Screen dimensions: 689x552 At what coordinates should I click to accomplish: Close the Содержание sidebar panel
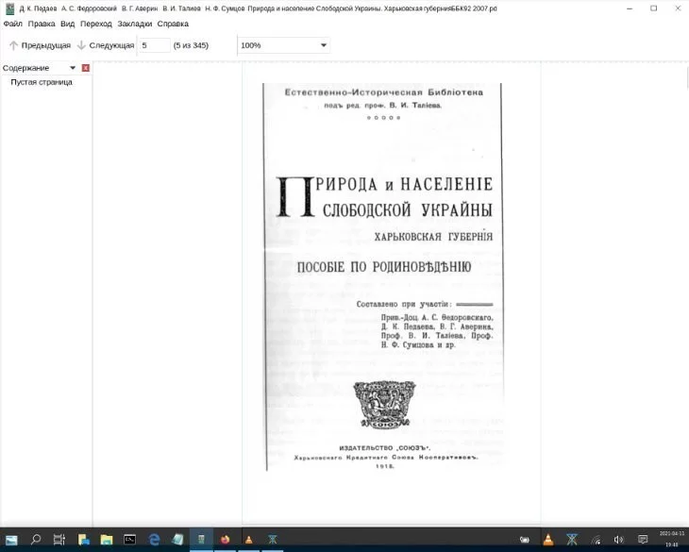coord(86,68)
